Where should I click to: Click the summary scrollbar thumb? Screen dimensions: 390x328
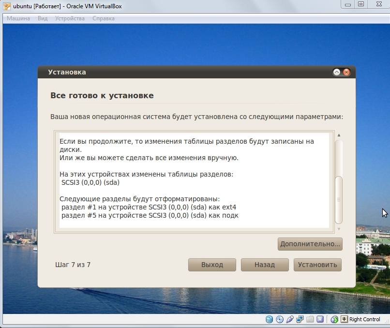click(339, 200)
